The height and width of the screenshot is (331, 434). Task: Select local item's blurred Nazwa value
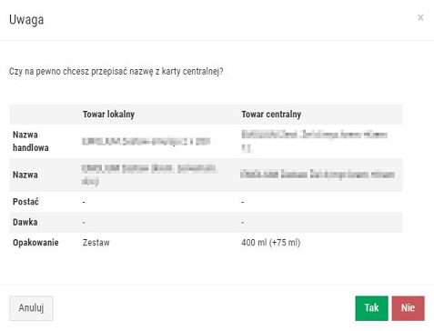[x=149, y=175]
